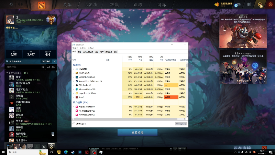Click the Steam Client WebHelper process icon
Viewport: 275px width, 155px height.
coord(77,81)
